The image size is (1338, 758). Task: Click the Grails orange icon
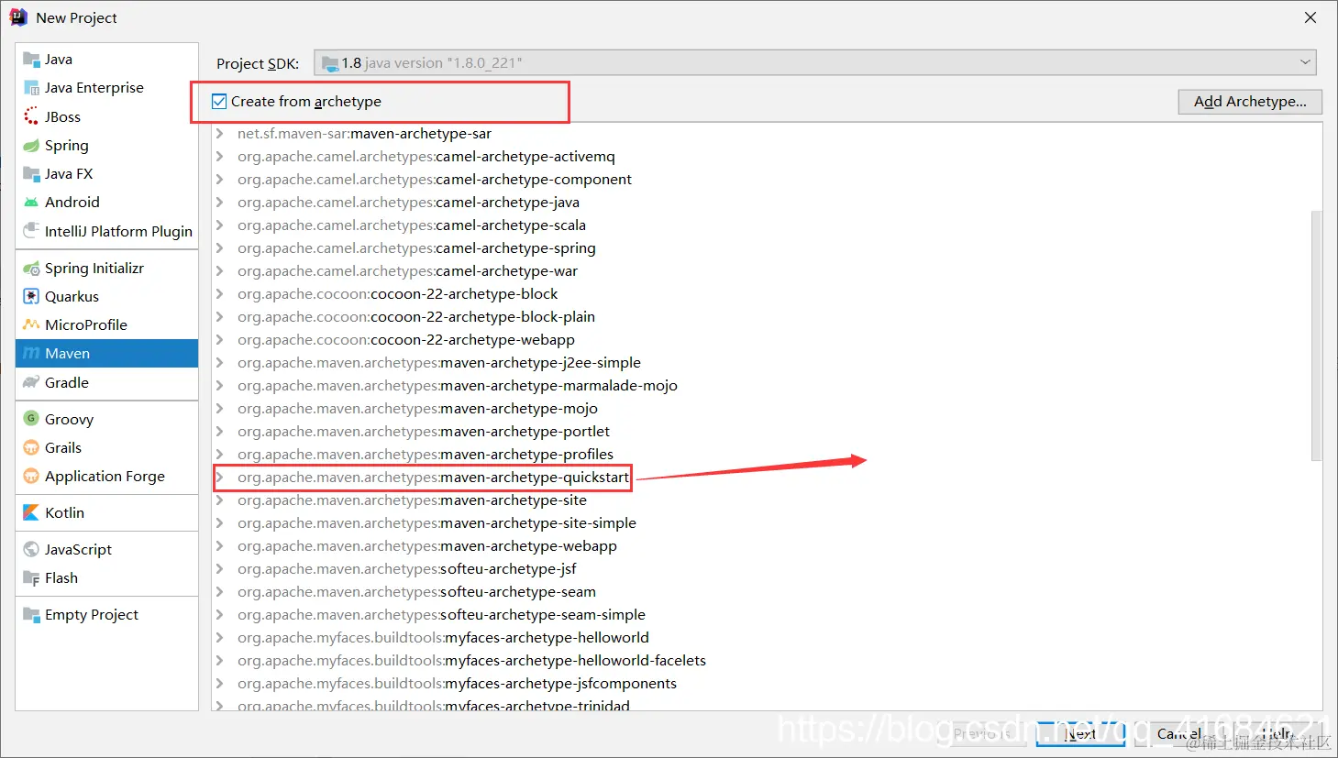pyautogui.click(x=31, y=447)
